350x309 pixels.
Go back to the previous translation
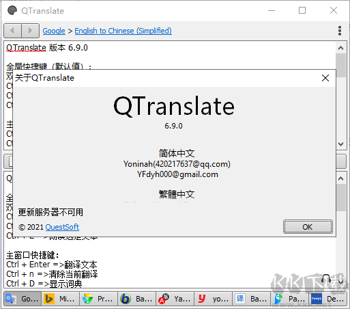(x=13, y=31)
